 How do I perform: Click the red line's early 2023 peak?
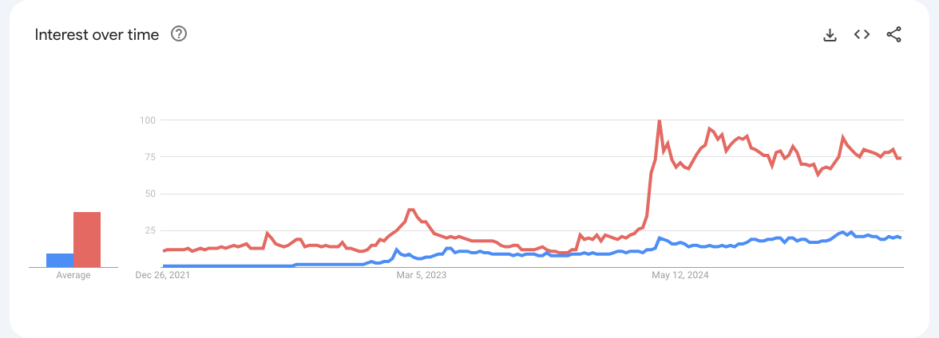point(410,210)
